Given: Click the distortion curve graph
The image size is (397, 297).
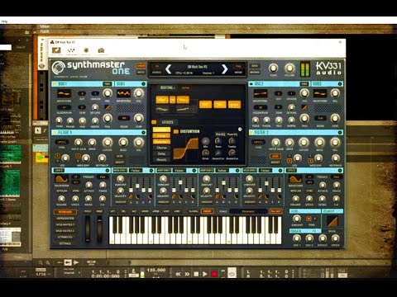Looking at the screenshot, I should [x=186, y=148].
